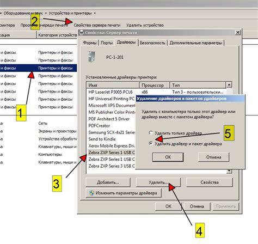Screen dimensions: 258x244
Task: Switch to the Безопасность tab
Action: point(152,43)
